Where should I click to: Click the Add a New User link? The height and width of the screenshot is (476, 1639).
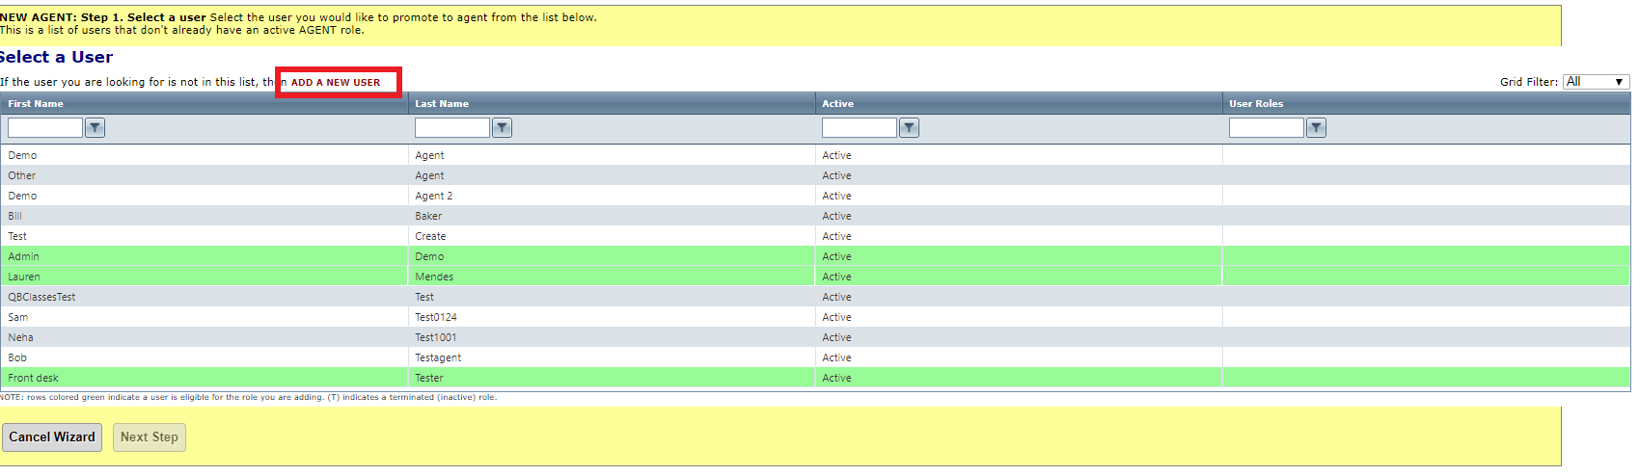(x=336, y=83)
